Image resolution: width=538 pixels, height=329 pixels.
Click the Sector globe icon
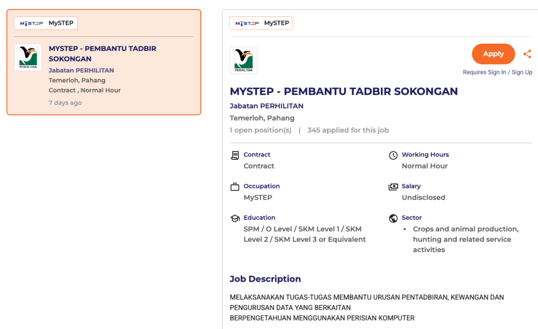click(393, 218)
